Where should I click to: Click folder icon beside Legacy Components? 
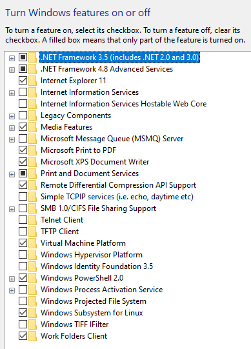(x=32, y=115)
